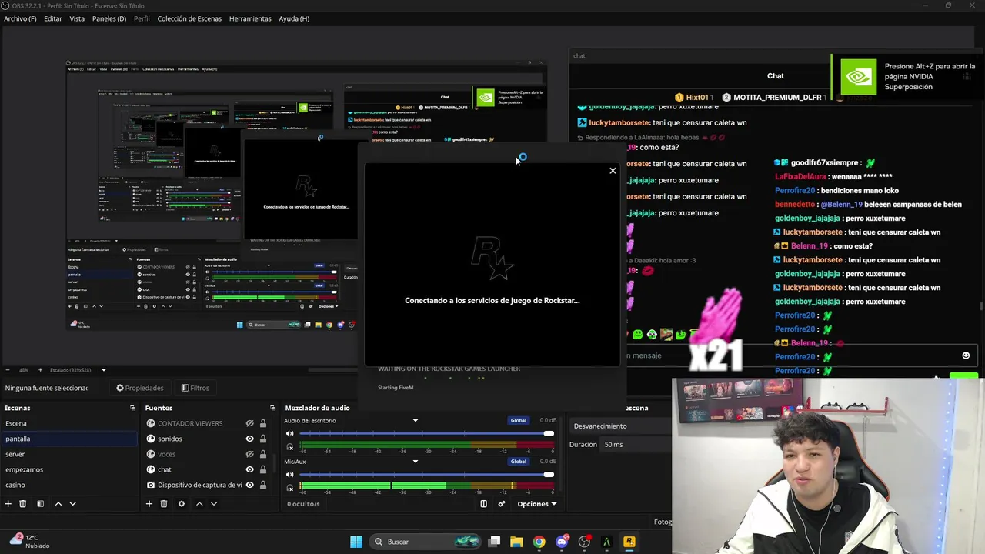985x554 pixels.
Task: Move the selected scene up
Action: coord(58,504)
